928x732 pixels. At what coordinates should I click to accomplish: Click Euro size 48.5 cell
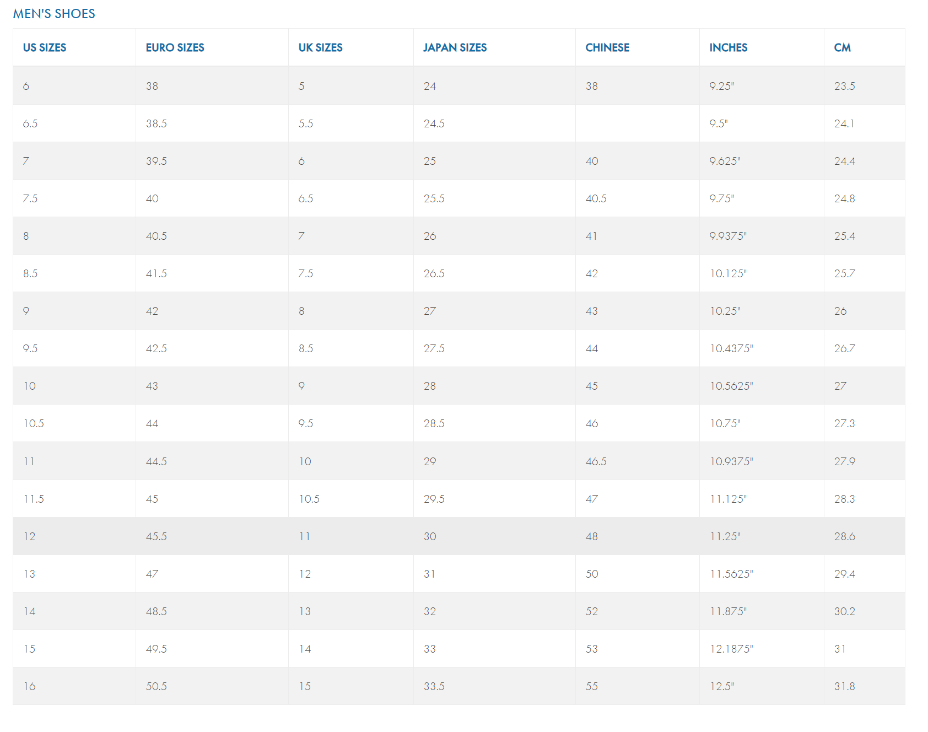pyautogui.click(x=157, y=612)
